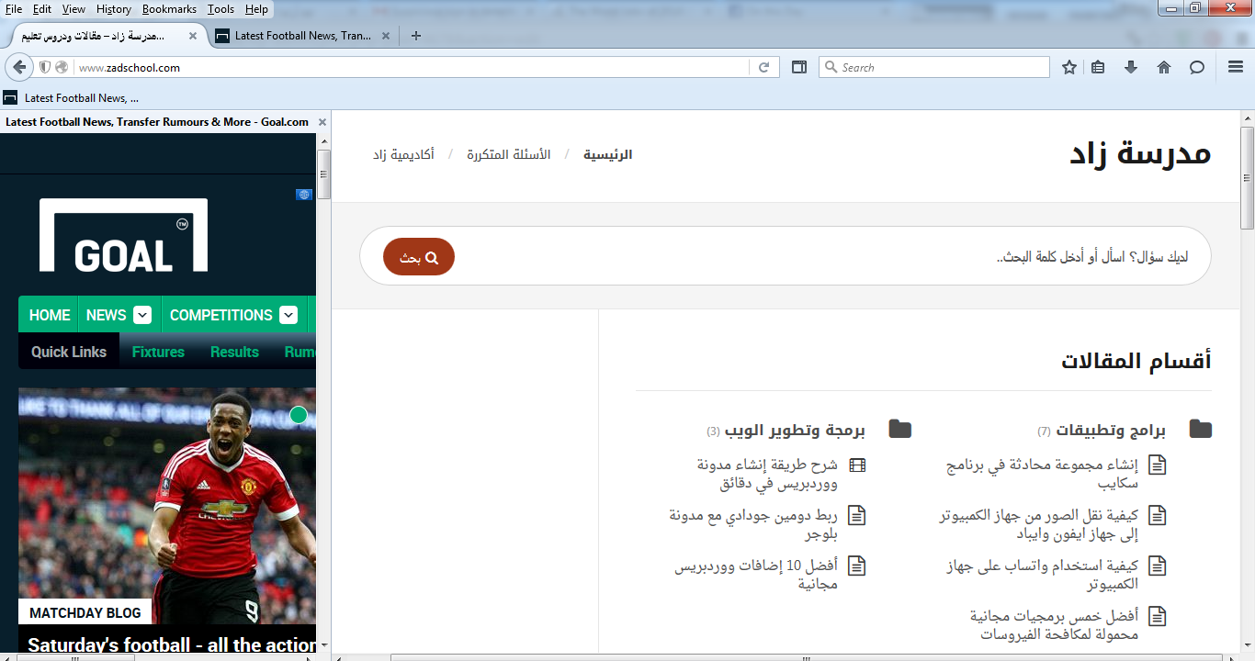1255x661 pixels.
Task: Click the back navigation arrow icon
Action: (20, 66)
